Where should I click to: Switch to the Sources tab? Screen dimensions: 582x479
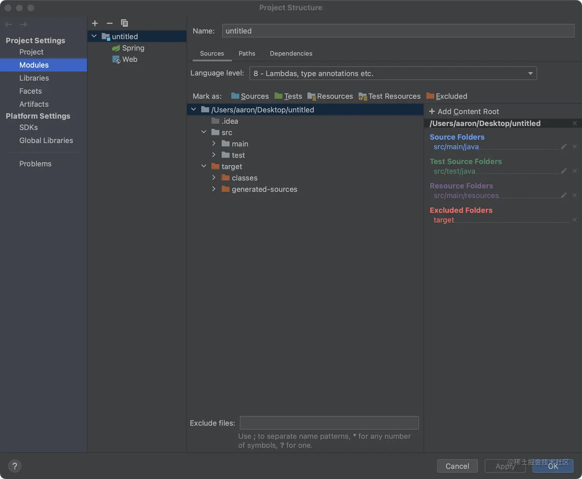[212, 53]
